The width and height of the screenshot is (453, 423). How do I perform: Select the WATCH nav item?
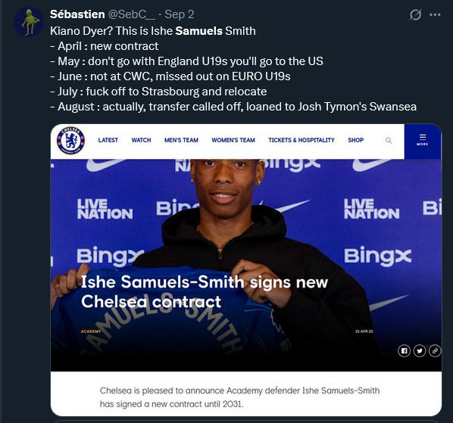[141, 140]
